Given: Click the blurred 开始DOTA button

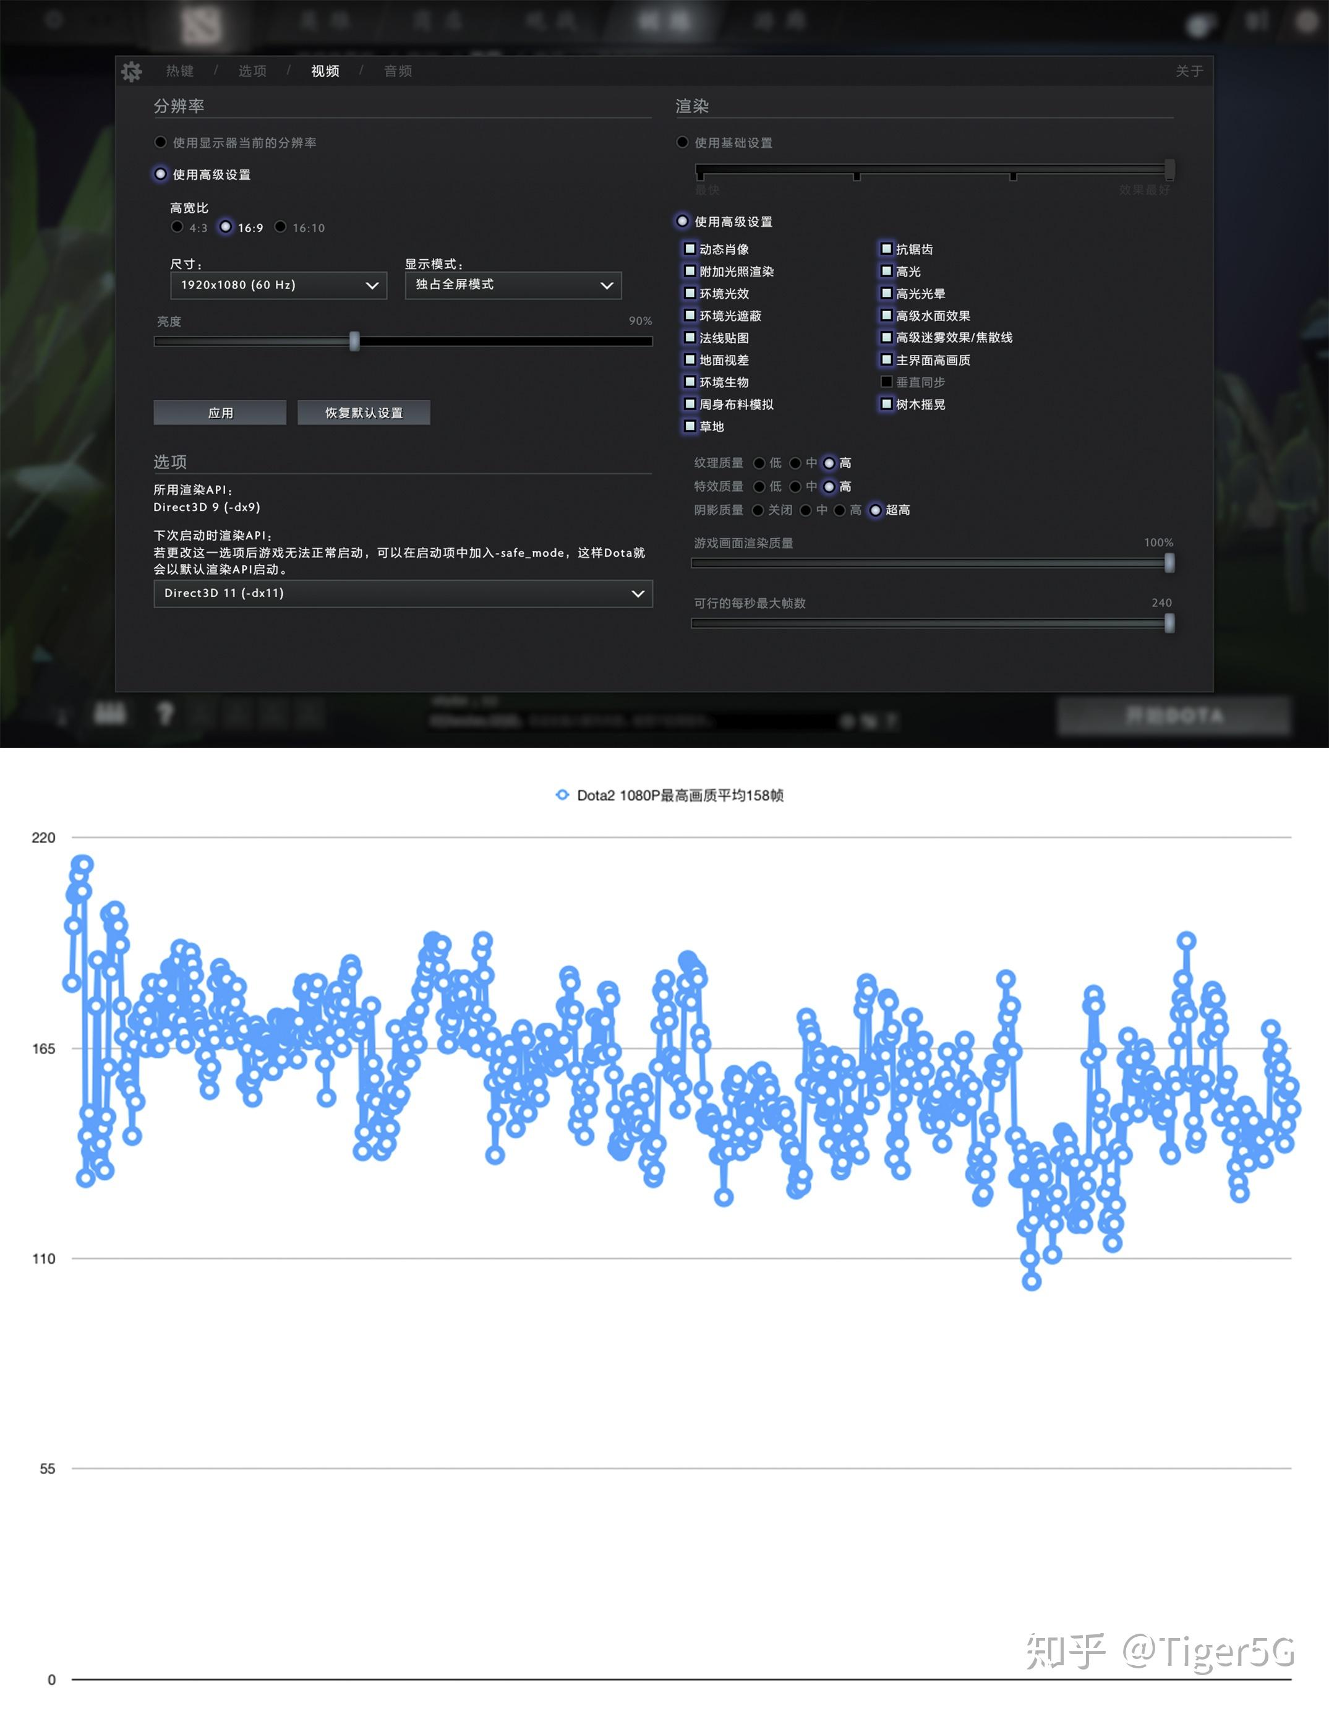Looking at the screenshot, I should tap(1173, 715).
